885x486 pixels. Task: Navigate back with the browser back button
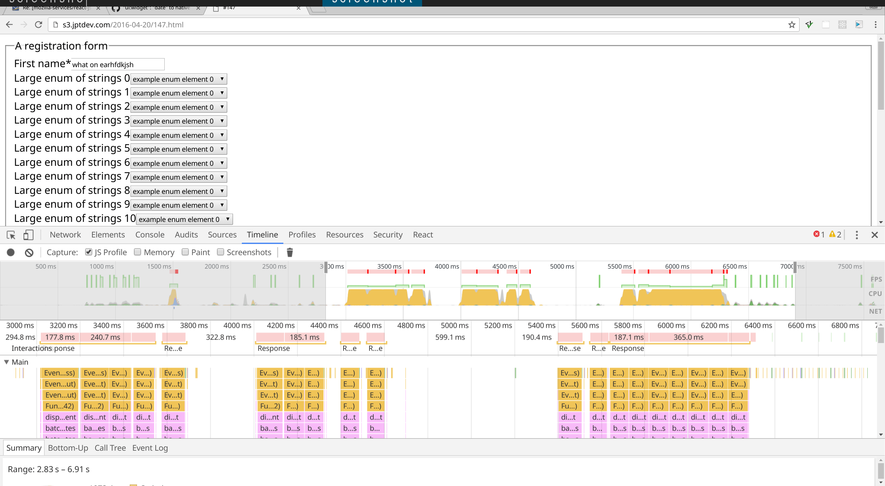(9, 25)
